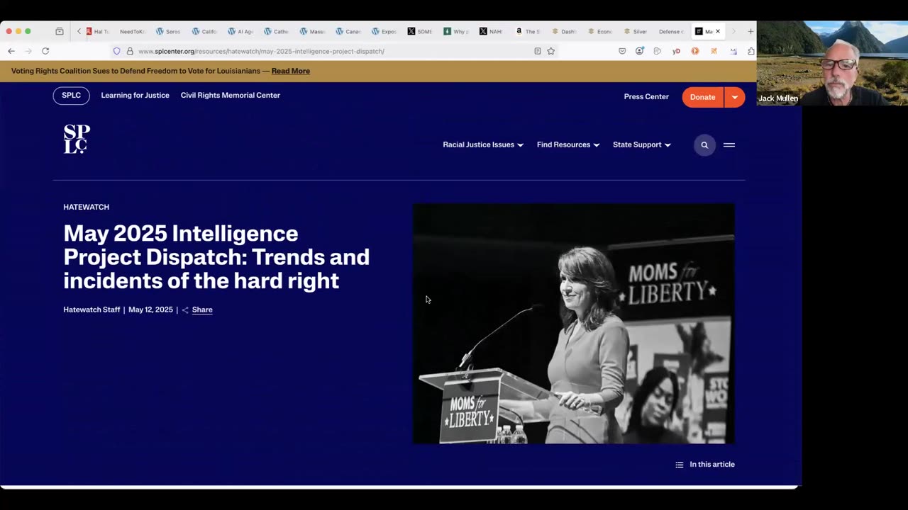Image resolution: width=908 pixels, height=510 pixels.
Task: Open the hamburger site menu
Action: [729, 144]
